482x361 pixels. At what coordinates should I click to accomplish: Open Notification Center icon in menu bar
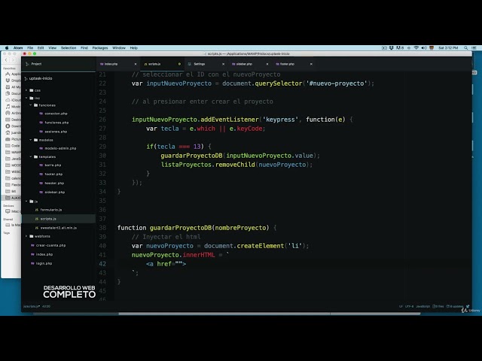pos(474,48)
